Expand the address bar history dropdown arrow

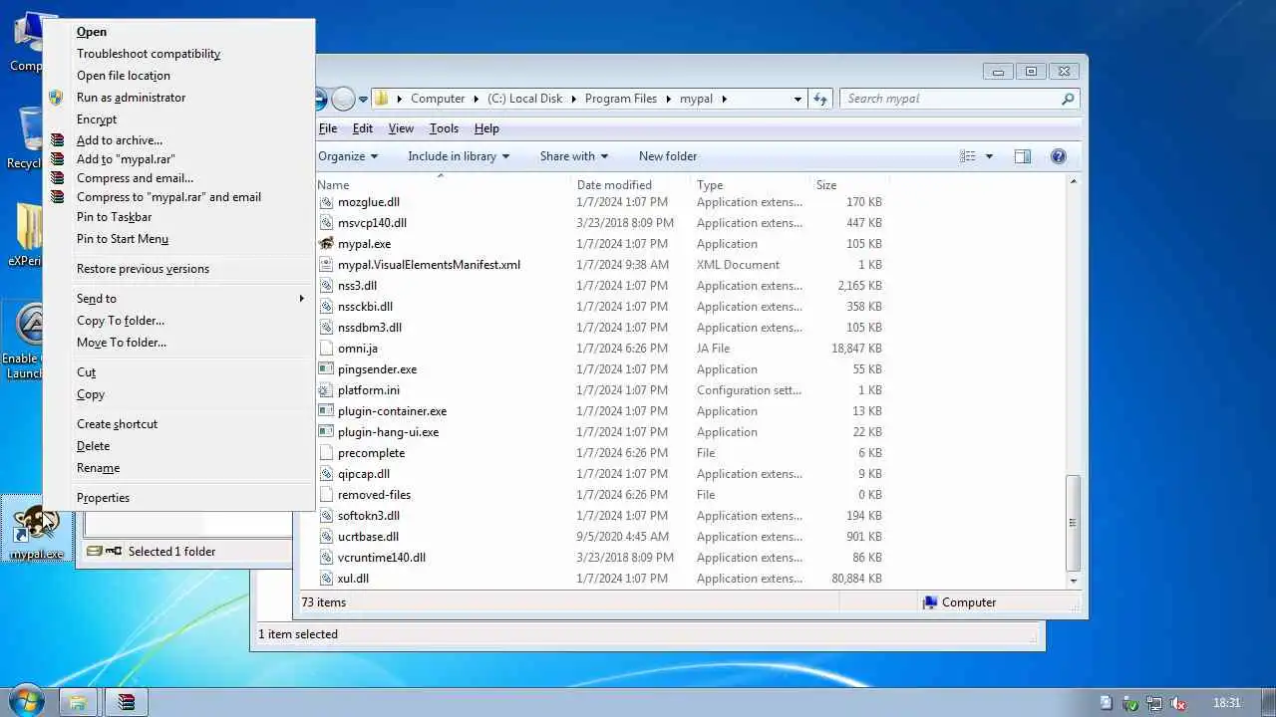797,99
